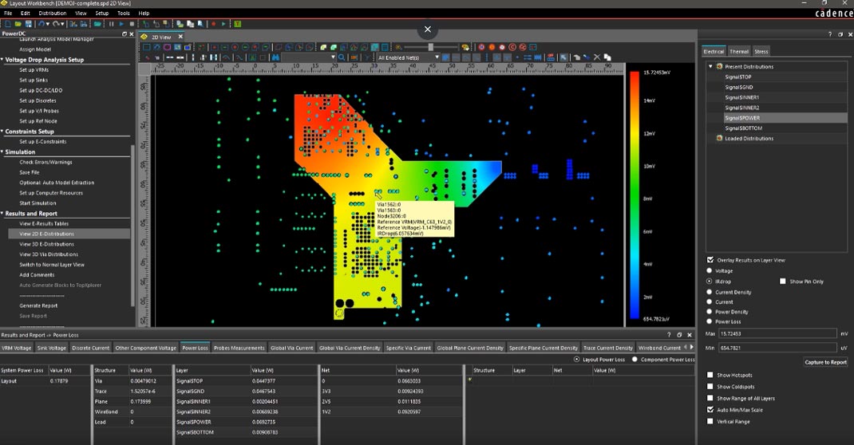Select the Power Density radio button
Screen dimensions: 854x445
pos(709,312)
